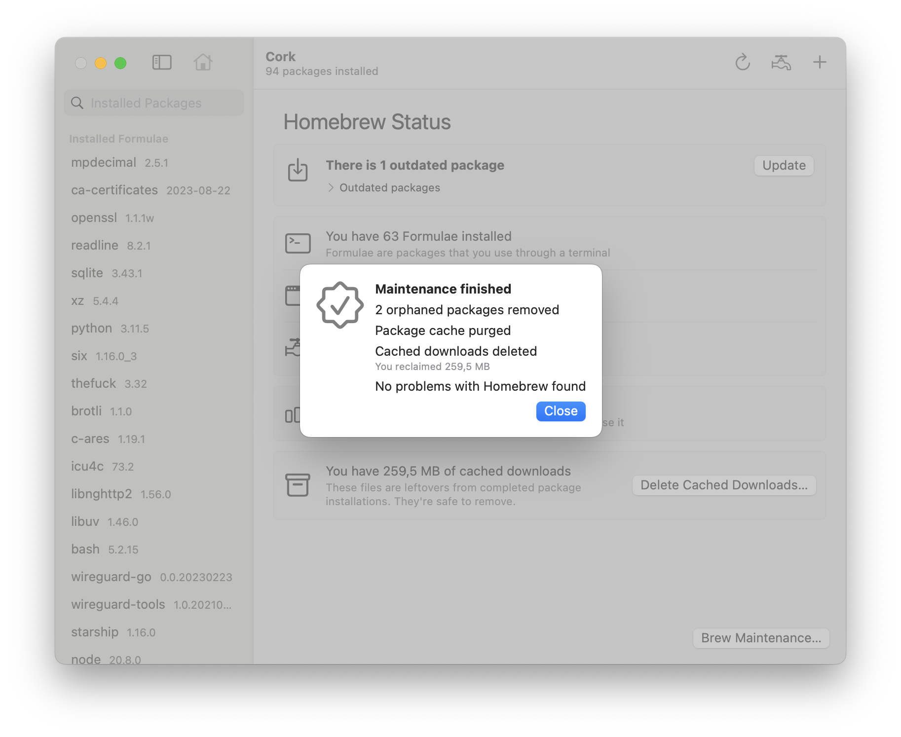This screenshot has height=737, width=901.
Task: Click the Update button
Action: [x=784, y=166]
